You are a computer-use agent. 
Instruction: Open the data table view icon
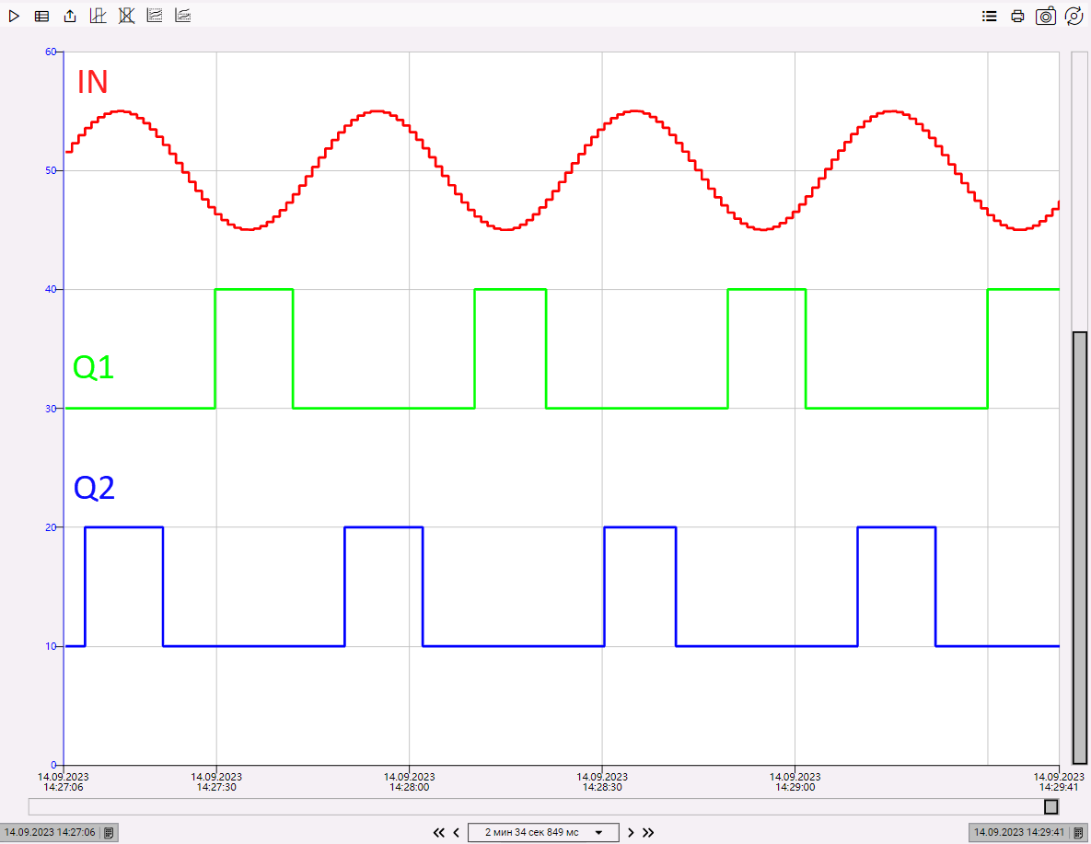[x=42, y=16]
